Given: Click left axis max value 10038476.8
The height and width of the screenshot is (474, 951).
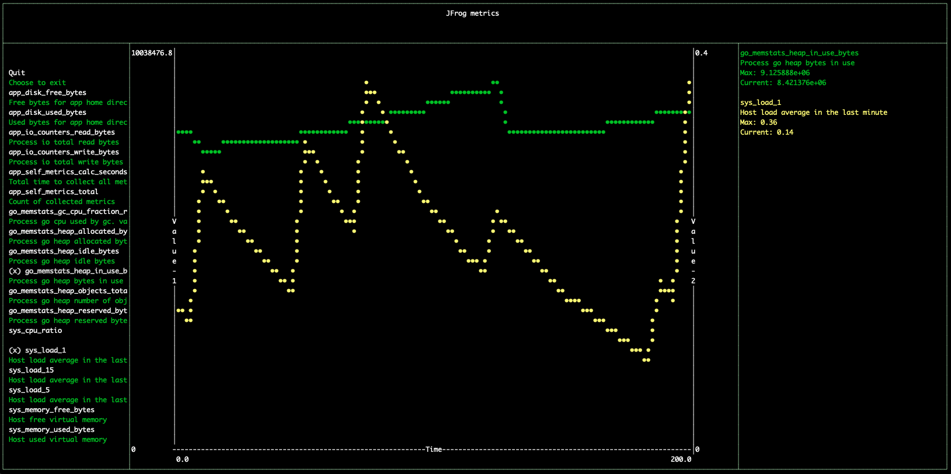Looking at the screenshot, I should [x=152, y=53].
